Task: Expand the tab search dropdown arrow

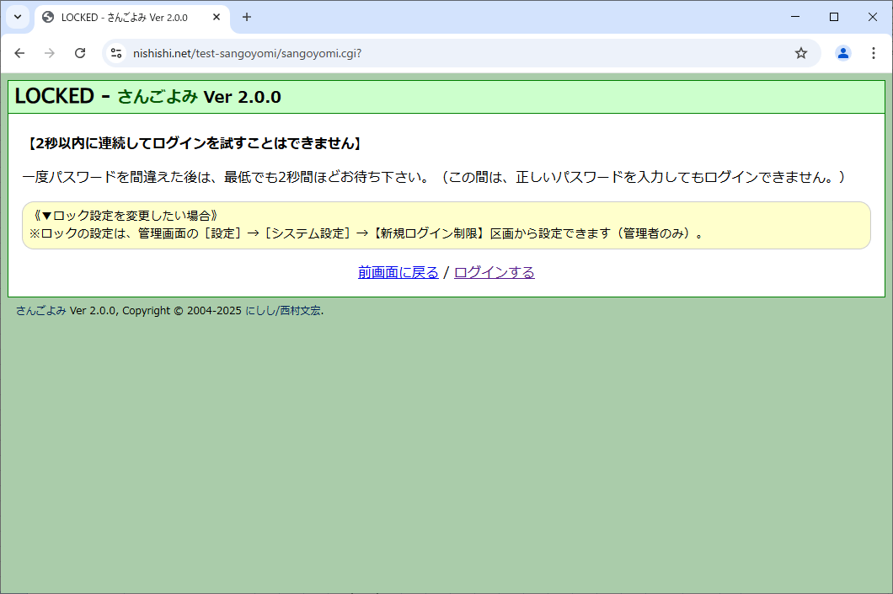Action: tap(18, 17)
